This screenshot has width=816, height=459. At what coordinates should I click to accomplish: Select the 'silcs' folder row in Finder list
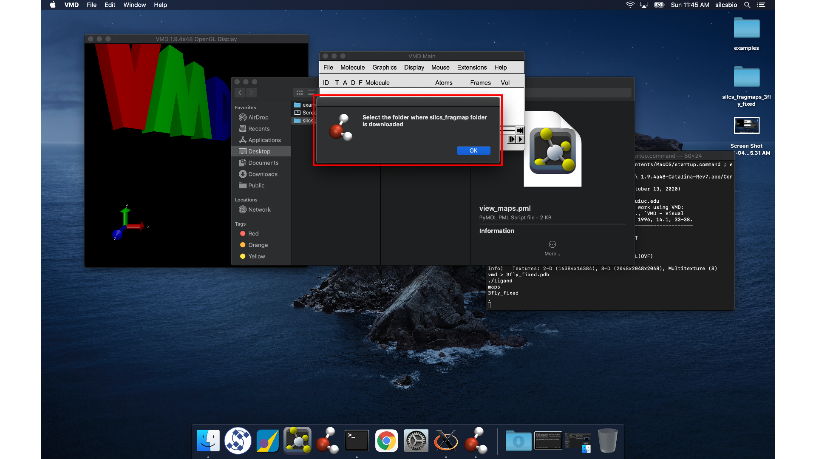pyautogui.click(x=304, y=121)
